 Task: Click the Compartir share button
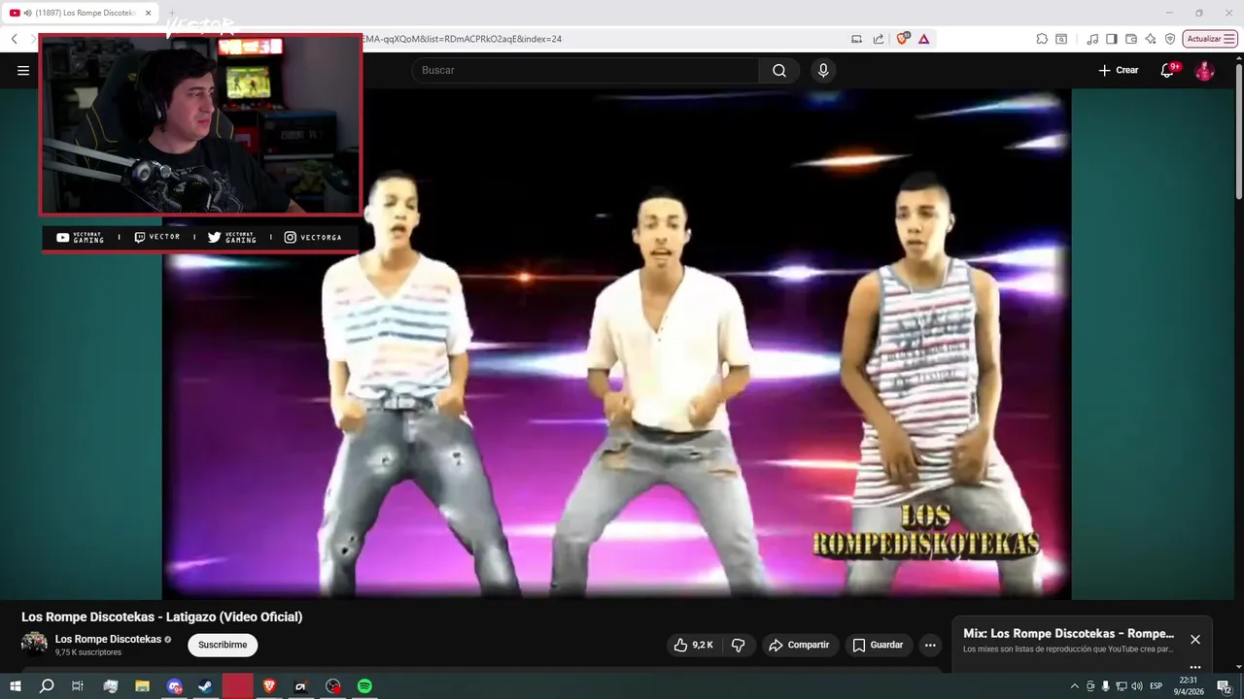799,645
